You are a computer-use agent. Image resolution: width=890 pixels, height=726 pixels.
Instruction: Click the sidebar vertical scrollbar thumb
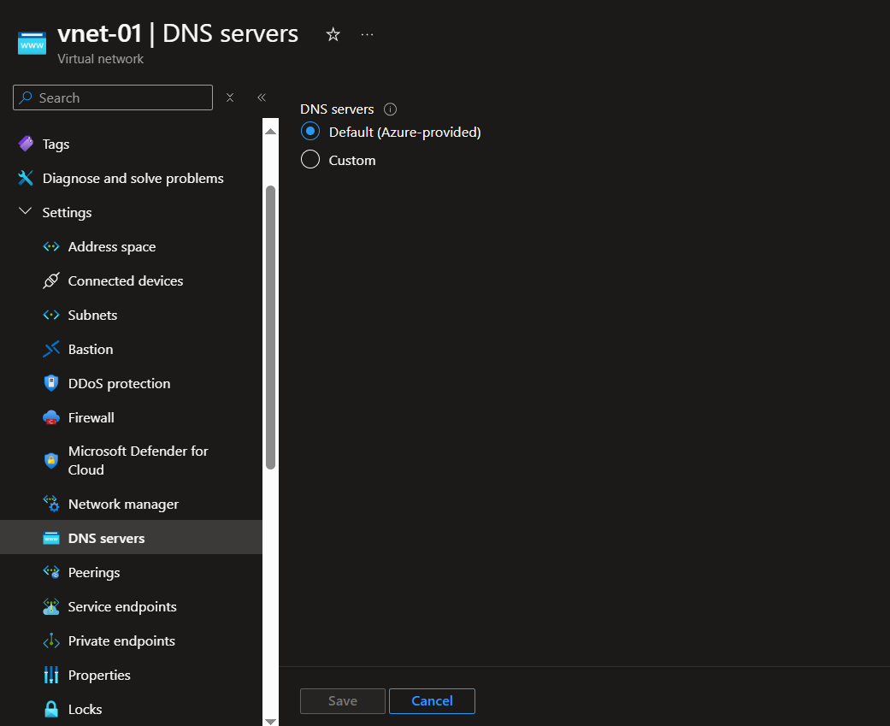(271, 328)
